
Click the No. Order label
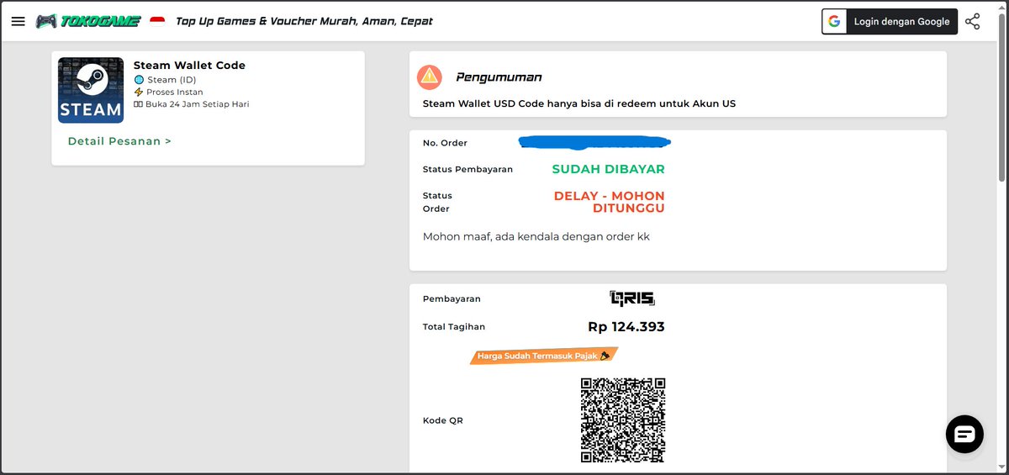(445, 143)
